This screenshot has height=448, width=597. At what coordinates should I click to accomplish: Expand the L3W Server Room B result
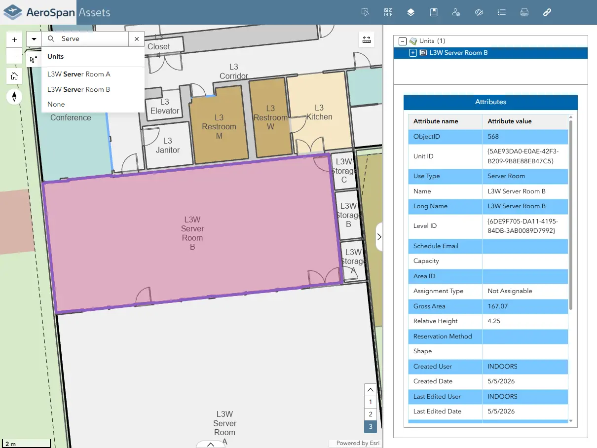coord(413,53)
